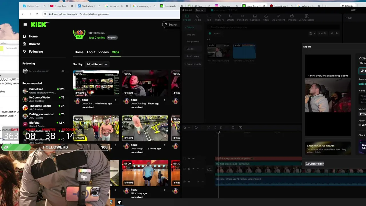Open options for clip posted 4 minutes ago

[x=116, y=100]
